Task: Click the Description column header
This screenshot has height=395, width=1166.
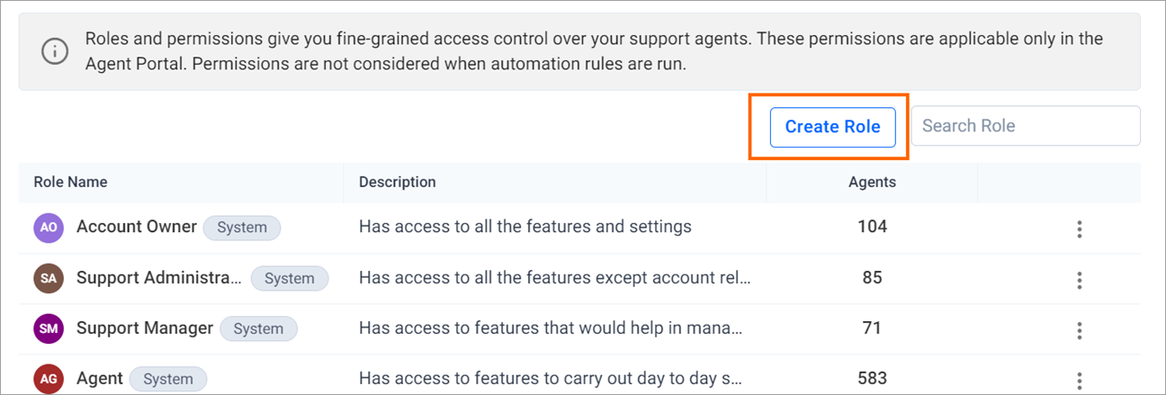Action: [x=398, y=182]
